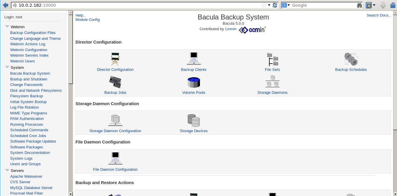Open the bookmarks menu dropdown arrow
Image resolution: width=397 pixels, height=196 pixels.
click(374, 5)
